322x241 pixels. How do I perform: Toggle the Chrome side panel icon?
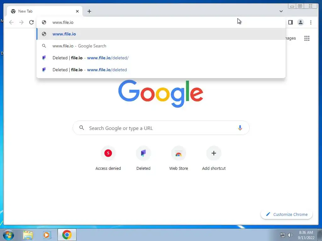click(290, 22)
